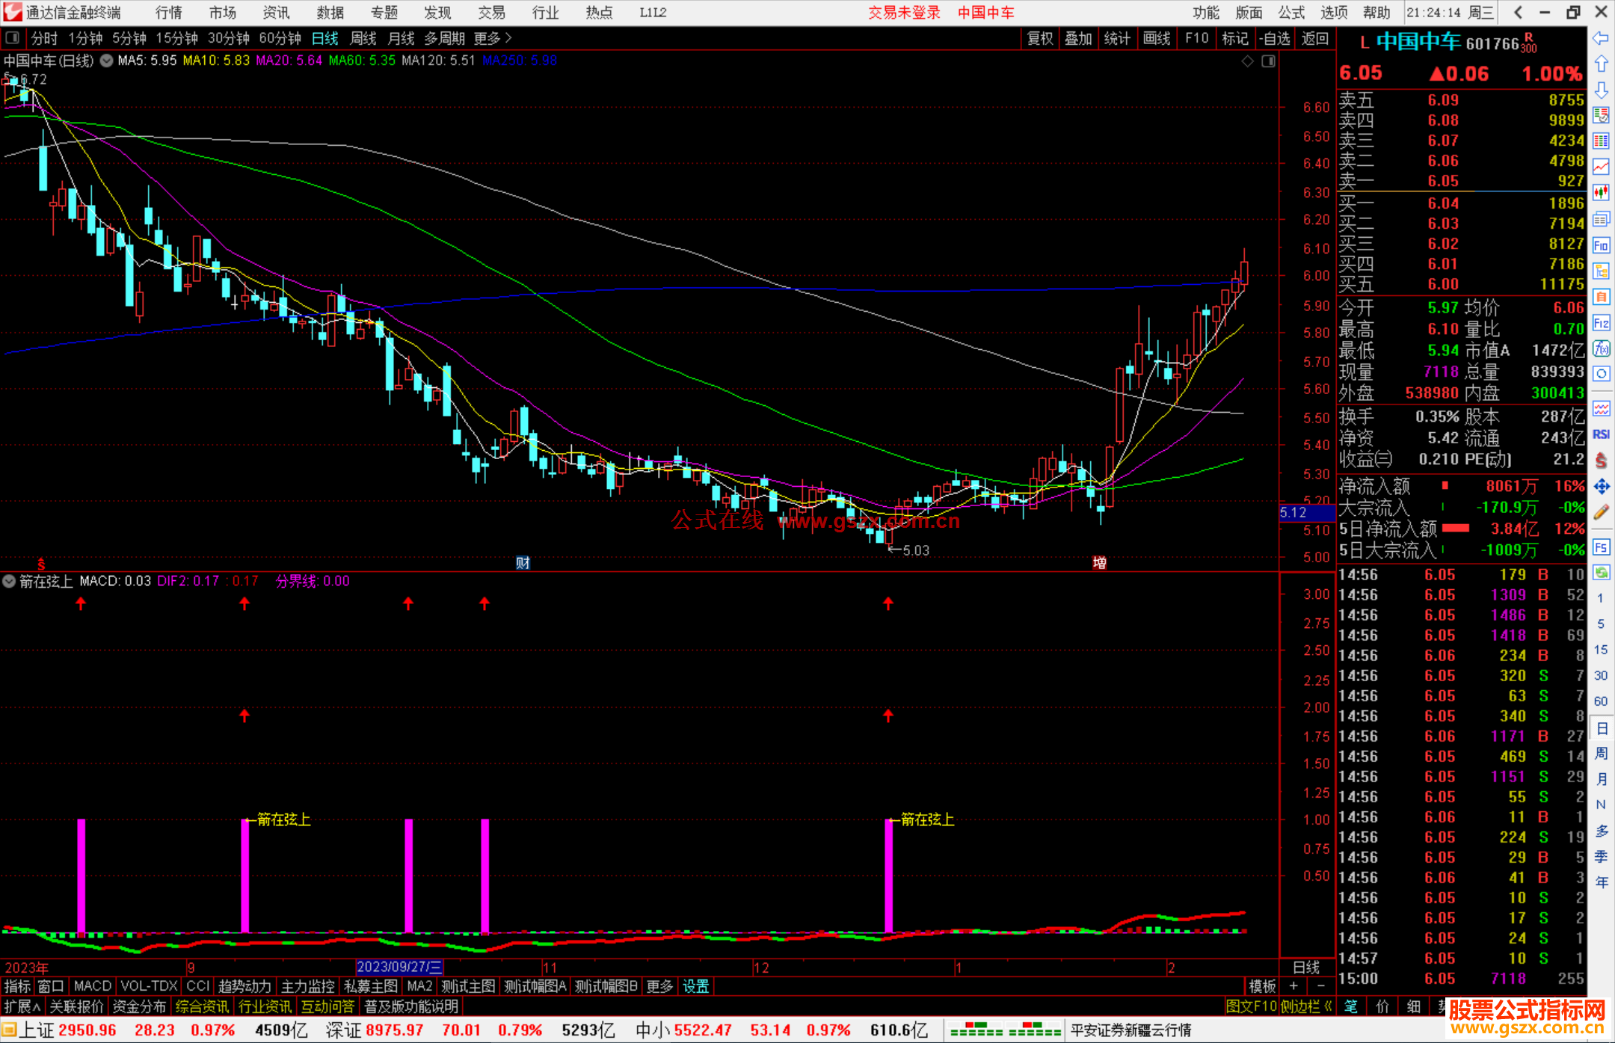
Task: Toggle the round button beside 箭在弦上 indicator
Action: pyautogui.click(x=9, y=581)
